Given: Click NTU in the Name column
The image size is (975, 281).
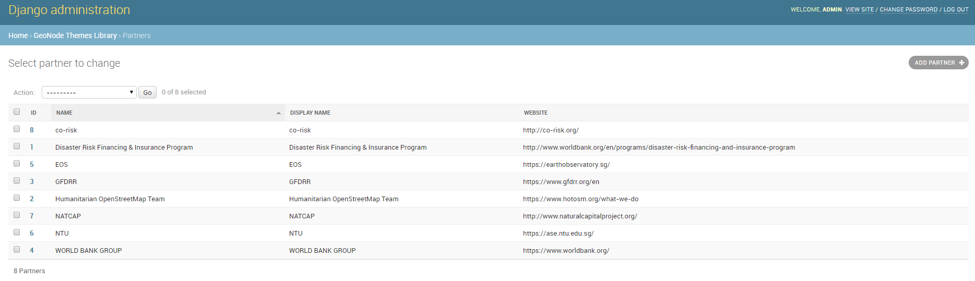Looking at the screenshot, I should (x=62, y=233).
